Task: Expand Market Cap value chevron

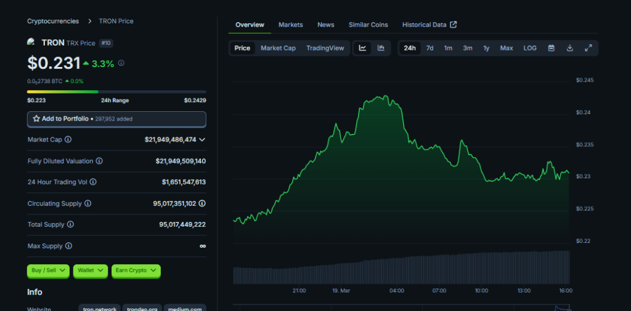Action: coord(202,140)
